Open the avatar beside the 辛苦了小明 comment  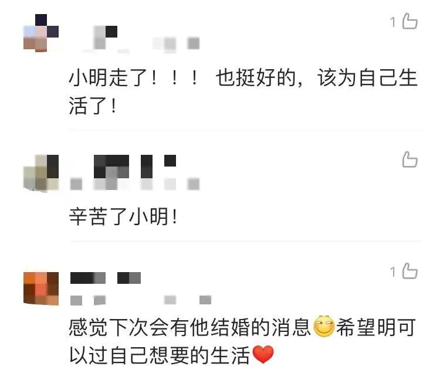tap(41, 172)
